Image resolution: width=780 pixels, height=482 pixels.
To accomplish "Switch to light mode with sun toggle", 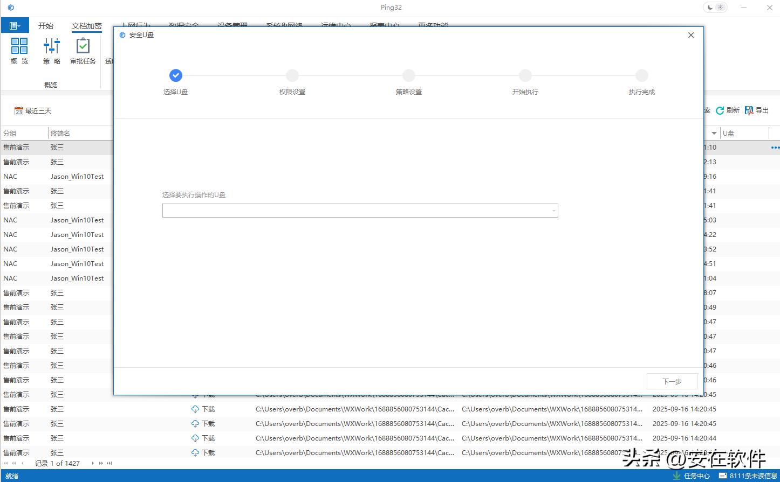I will tap(720, 8).
